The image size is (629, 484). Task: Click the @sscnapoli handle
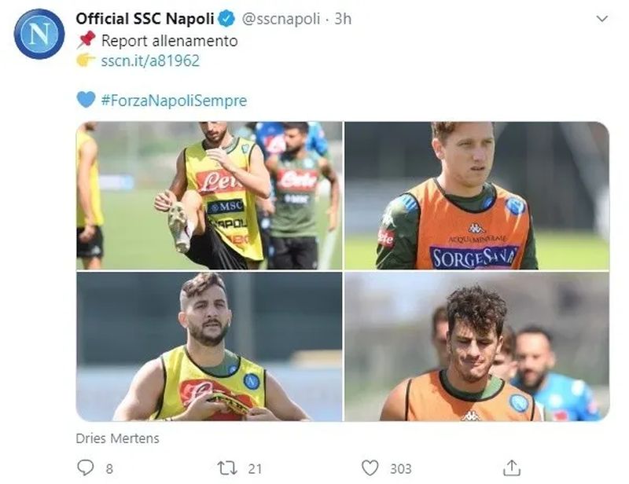279,18
